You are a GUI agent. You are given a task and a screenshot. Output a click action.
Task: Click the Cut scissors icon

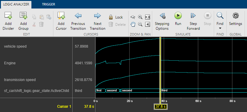pos(34,24)
